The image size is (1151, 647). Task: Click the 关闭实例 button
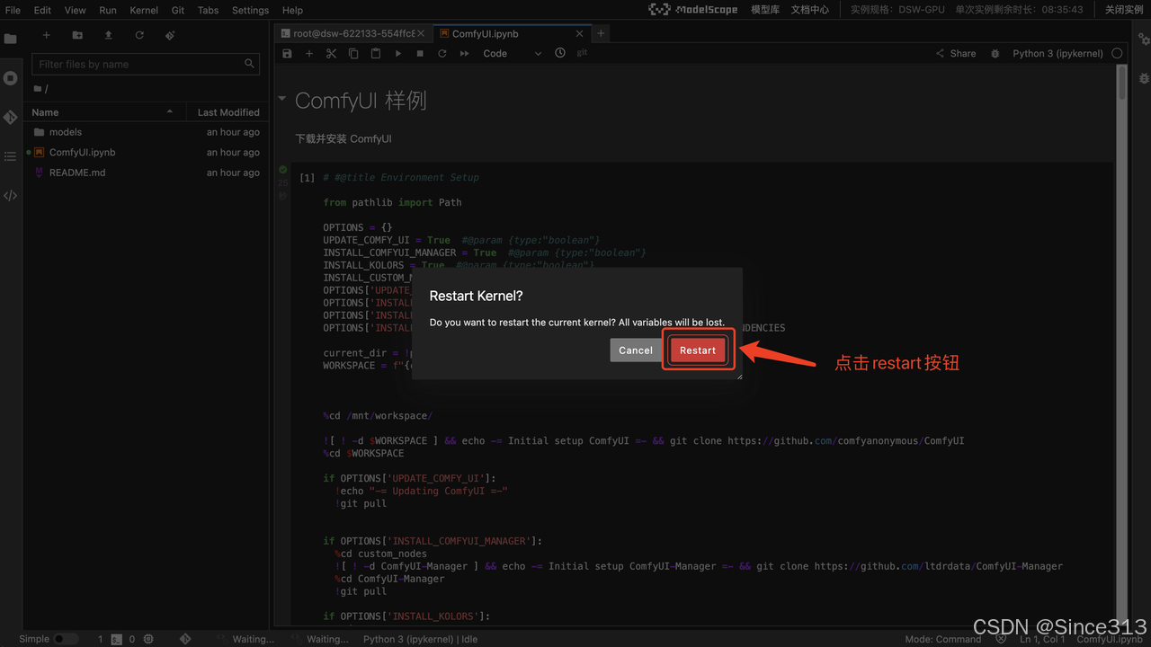1124,9
